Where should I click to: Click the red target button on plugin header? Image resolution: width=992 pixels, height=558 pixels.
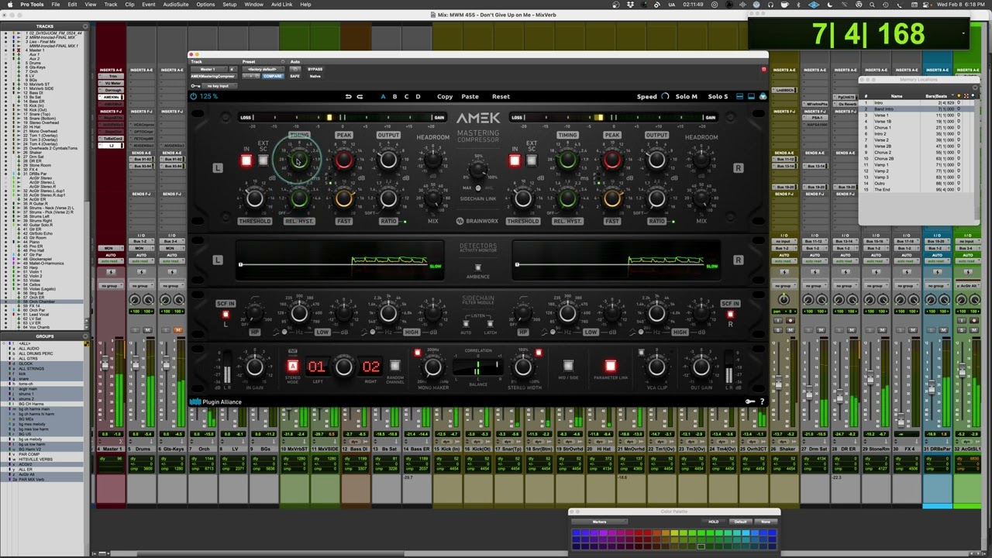pos(763,70)
